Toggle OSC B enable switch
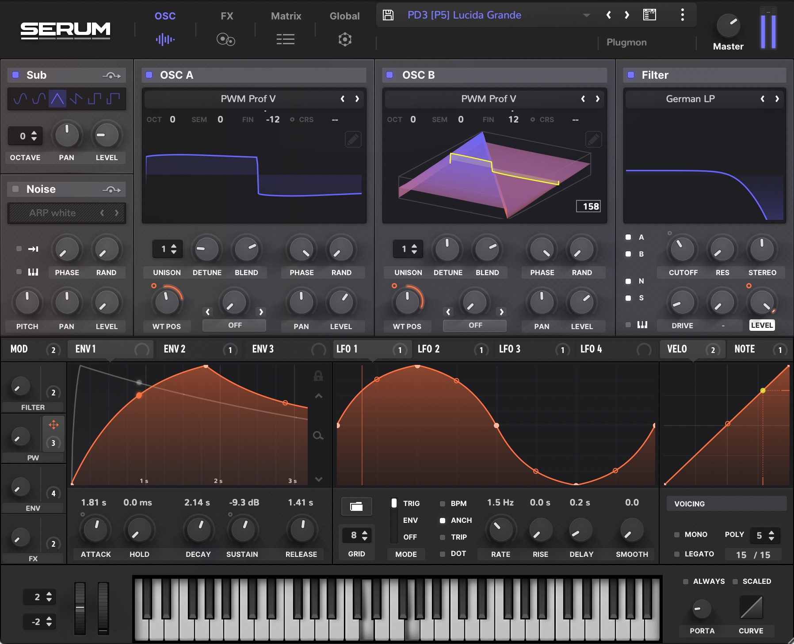The image size is (794, 644). click(x=389, y=75)
